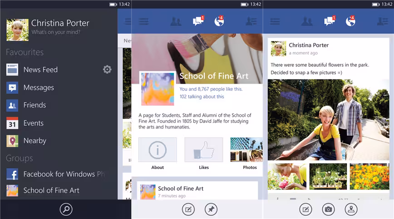Open Nearby in the sidebar
Image resolution: width=394 pixels, height=219 pixels.
(x=34, y=140)
